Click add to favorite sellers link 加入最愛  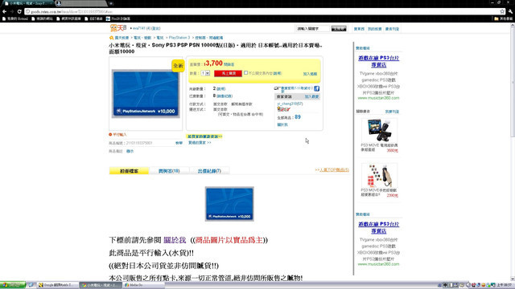(x=311, y=96)
